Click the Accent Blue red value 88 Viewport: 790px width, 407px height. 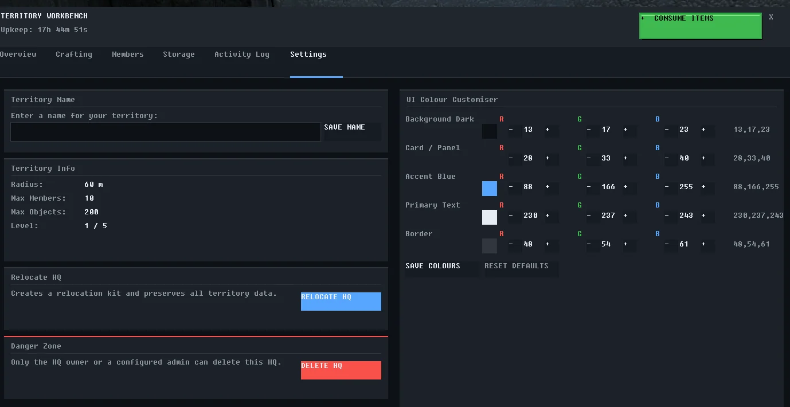coord(528,187)
